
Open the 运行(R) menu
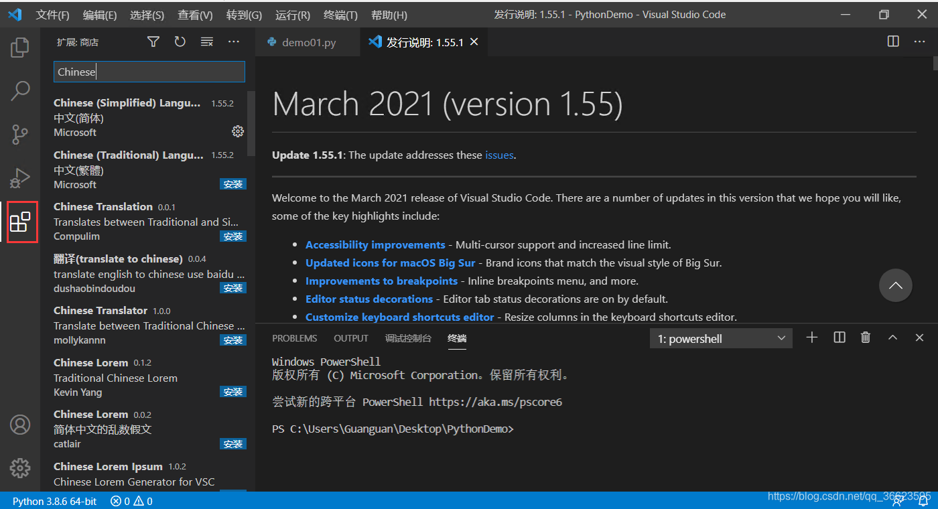point(293,15)
